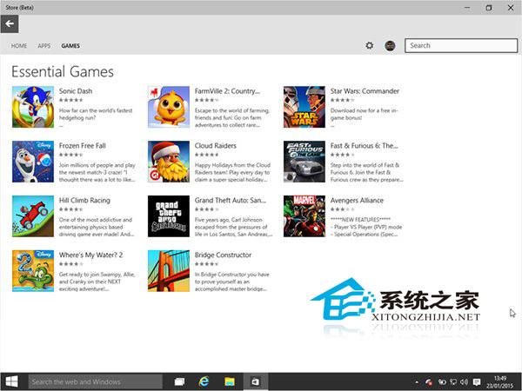Open the Star Wars: Commander icon

pyautogui.click(x=304, y=107)
